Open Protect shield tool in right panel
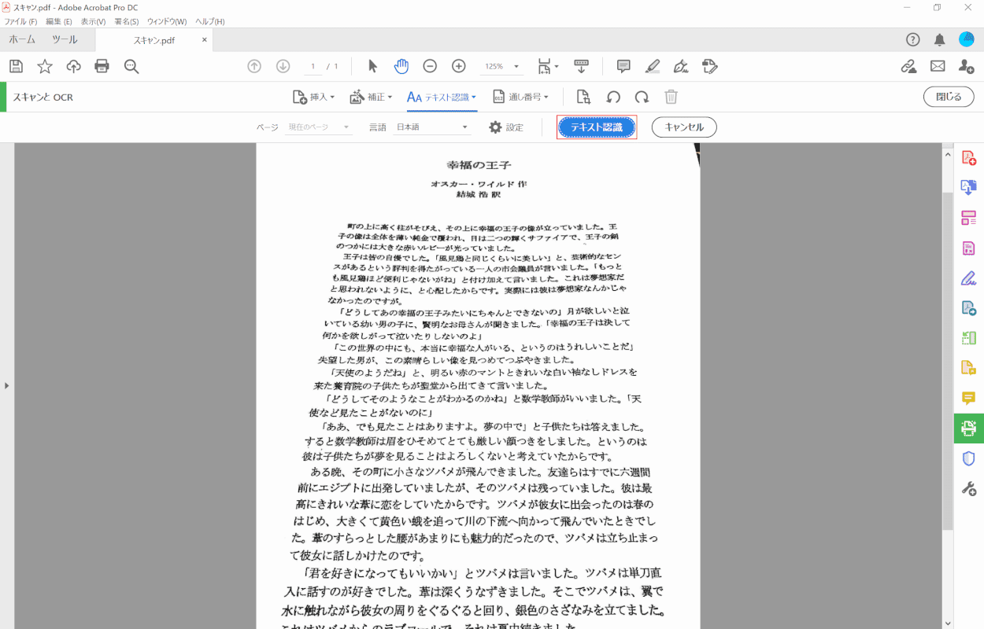Viewport: 984px width, 629px height. [x=969, y=458]
